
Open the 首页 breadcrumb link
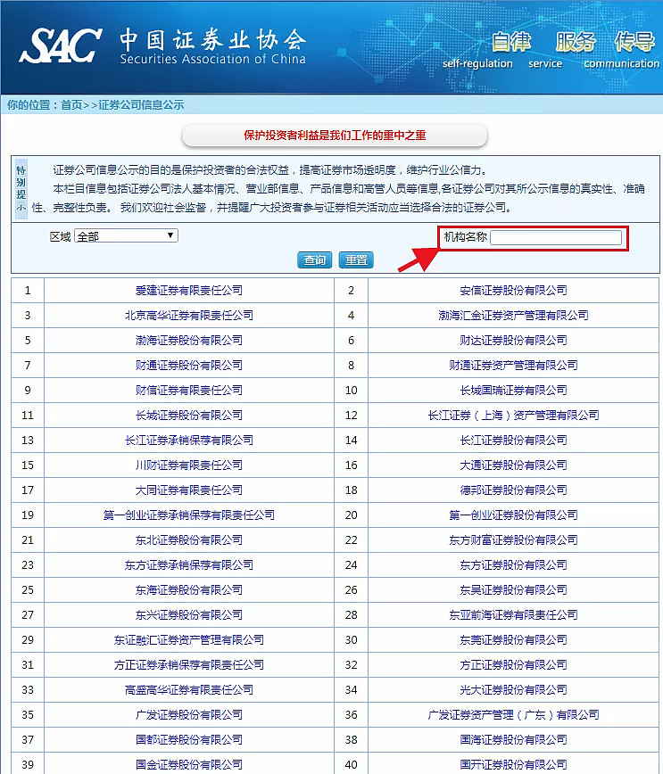tap(71, 104)
